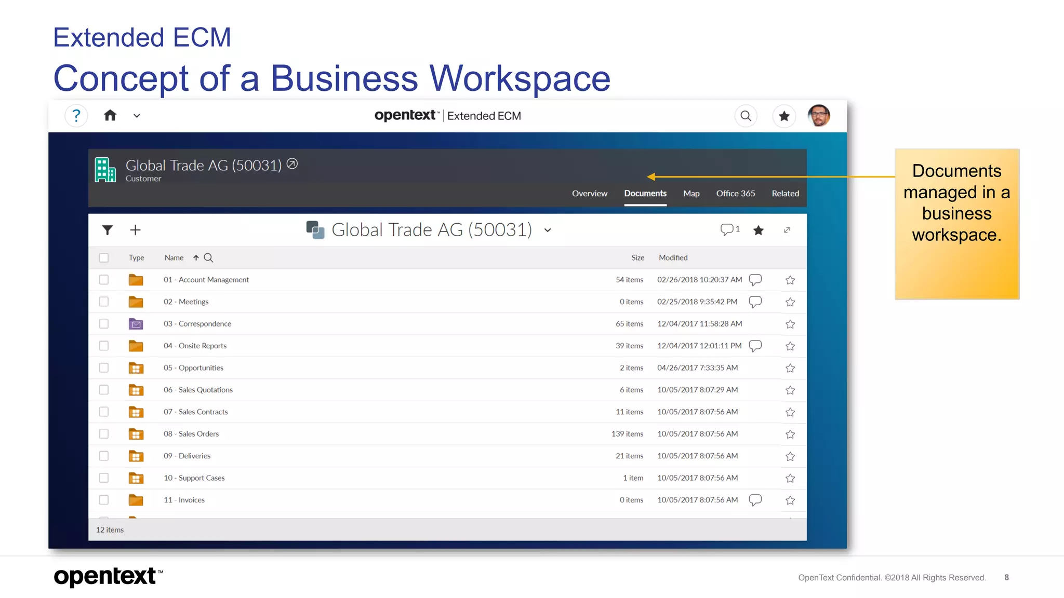The height and width of the screenshot is (598, 1064).
Task: Open workspace link icon beside title
Action: tap(292, 164)
